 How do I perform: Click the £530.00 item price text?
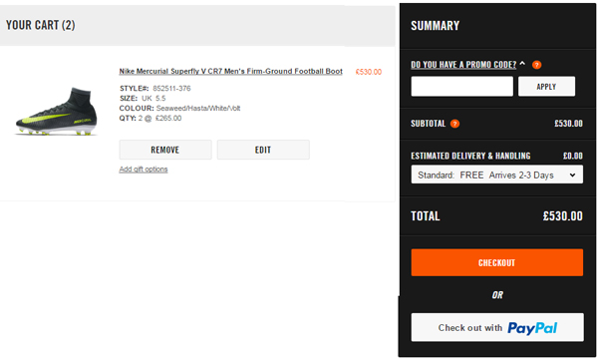point(369,72)
